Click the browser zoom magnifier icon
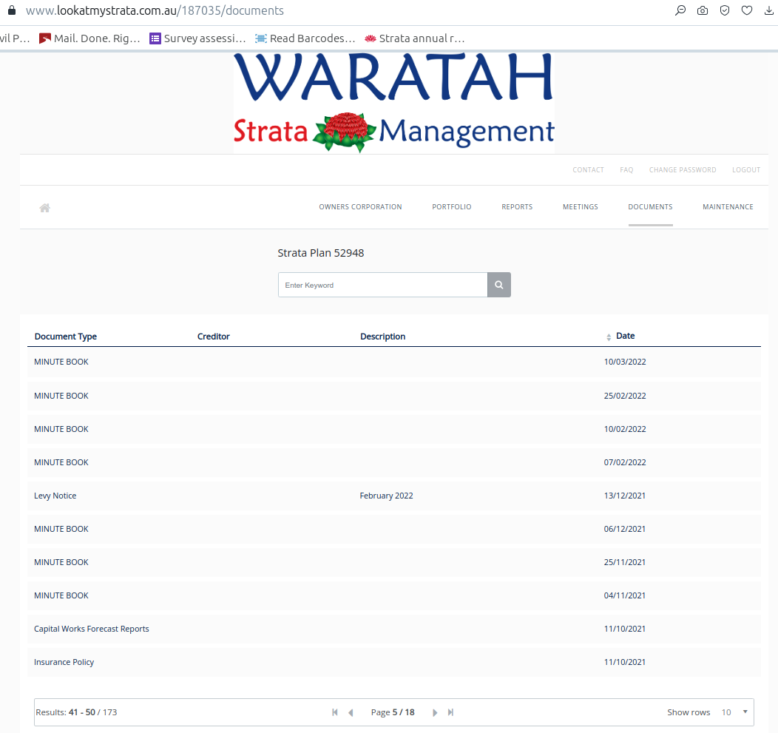 [x=680, y=10]
